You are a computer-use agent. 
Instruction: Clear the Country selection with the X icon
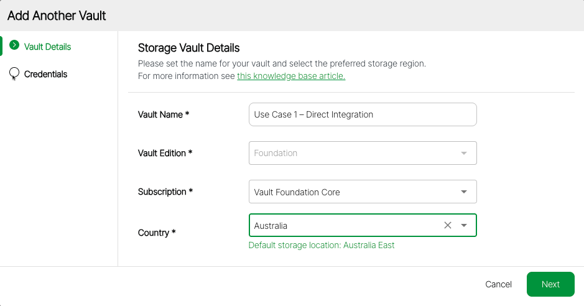447,225
